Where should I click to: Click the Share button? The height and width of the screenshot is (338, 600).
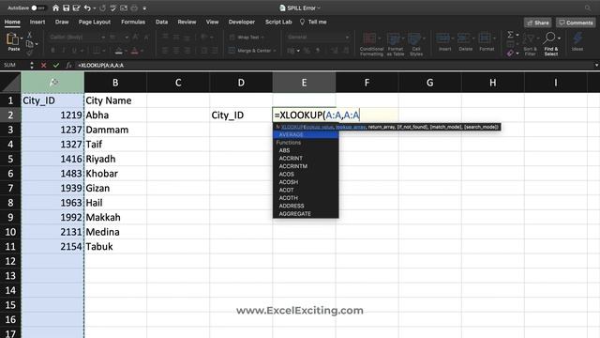click(x=537, y=23)
